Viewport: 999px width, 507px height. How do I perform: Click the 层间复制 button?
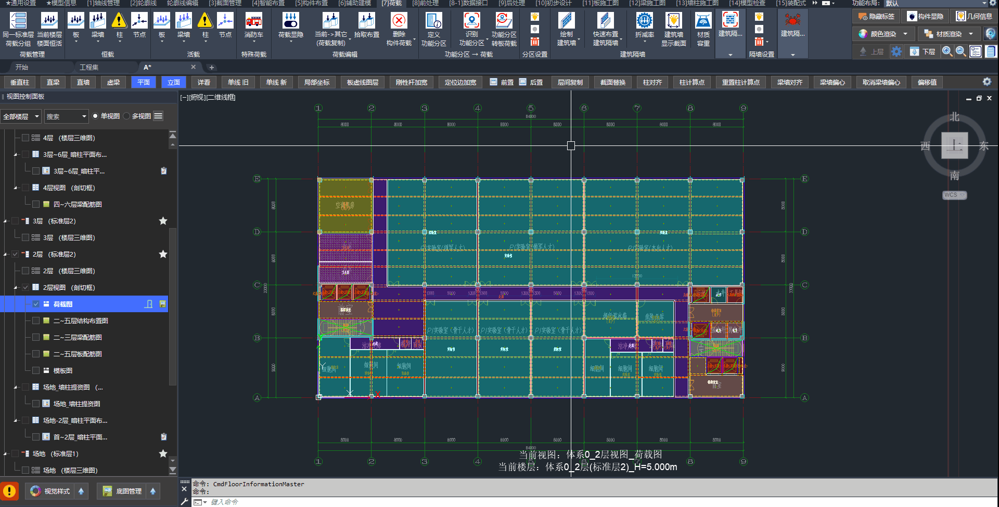click(x=570, y=83)
